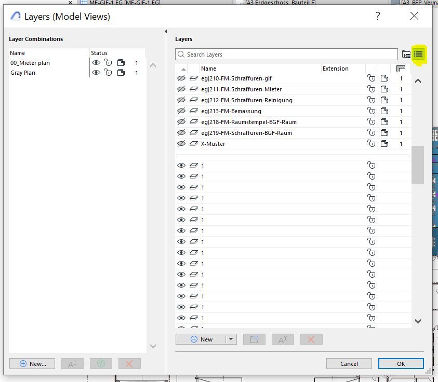Click layer type icon of X-Muster row

pos(194,144)
